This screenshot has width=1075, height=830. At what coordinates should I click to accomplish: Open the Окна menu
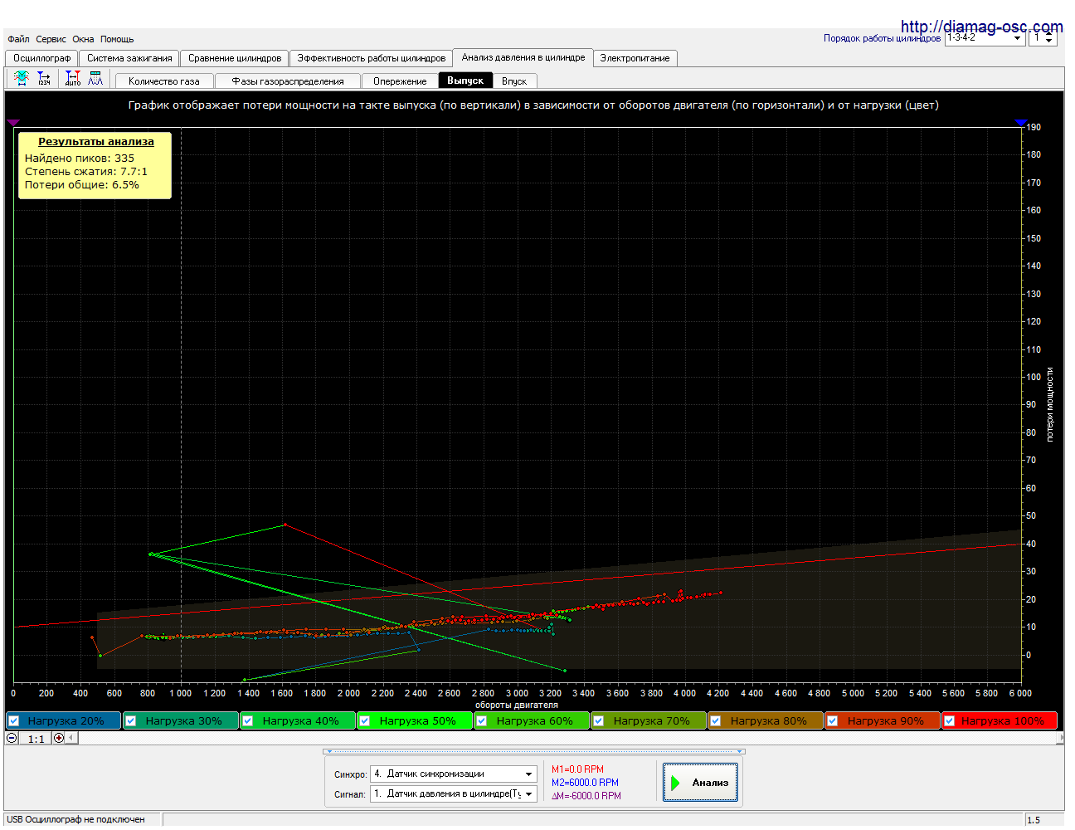click(83, 39)
